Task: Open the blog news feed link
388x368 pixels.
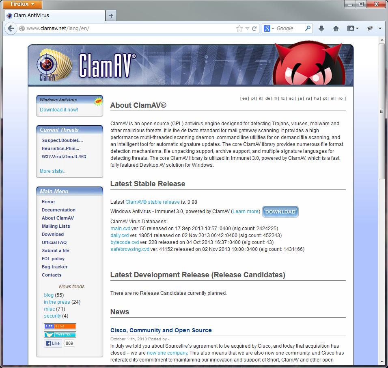Action: click(x=49, y=295)
